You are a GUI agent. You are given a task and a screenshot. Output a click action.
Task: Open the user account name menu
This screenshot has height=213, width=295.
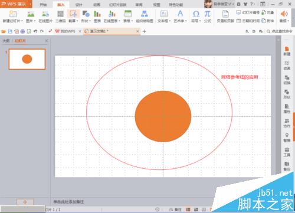coord(224,4)
